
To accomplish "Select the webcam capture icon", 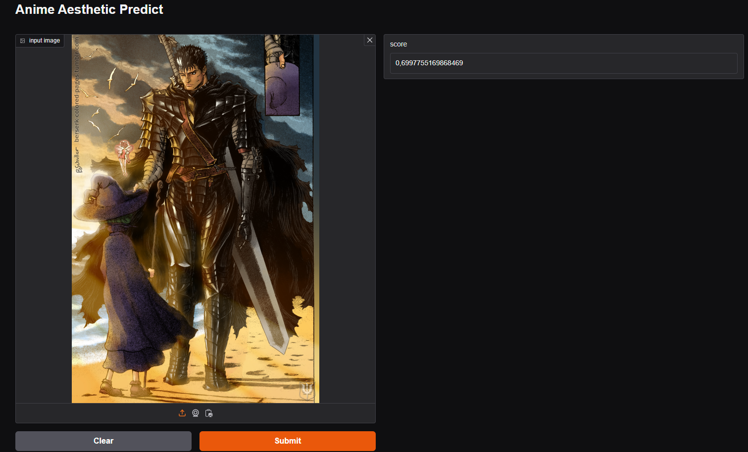I will 196,413.
